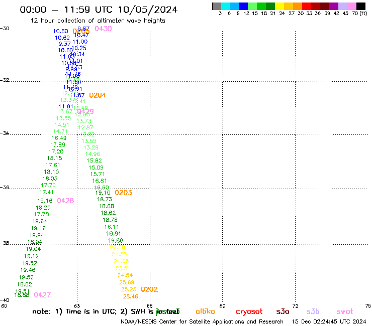Click the yellow wave height value 23.51

pyautogui.click(x=123, y=268)
